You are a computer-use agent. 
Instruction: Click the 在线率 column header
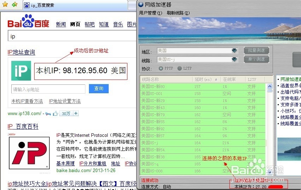point(233,80)
